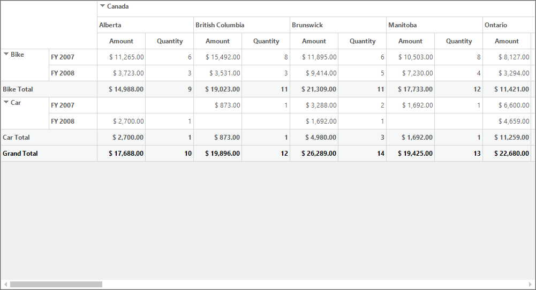The width and height of the screenshot is (536, 290).
Task: Select the Manitoba column header
Action: [x=434, y=25]
